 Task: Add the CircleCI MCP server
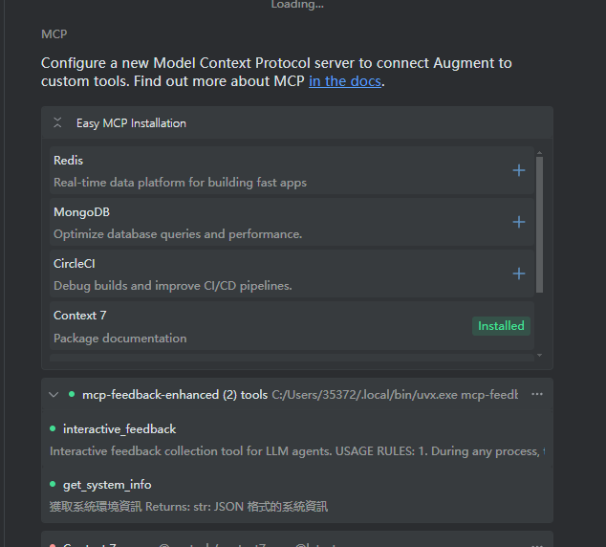[519, 273]
